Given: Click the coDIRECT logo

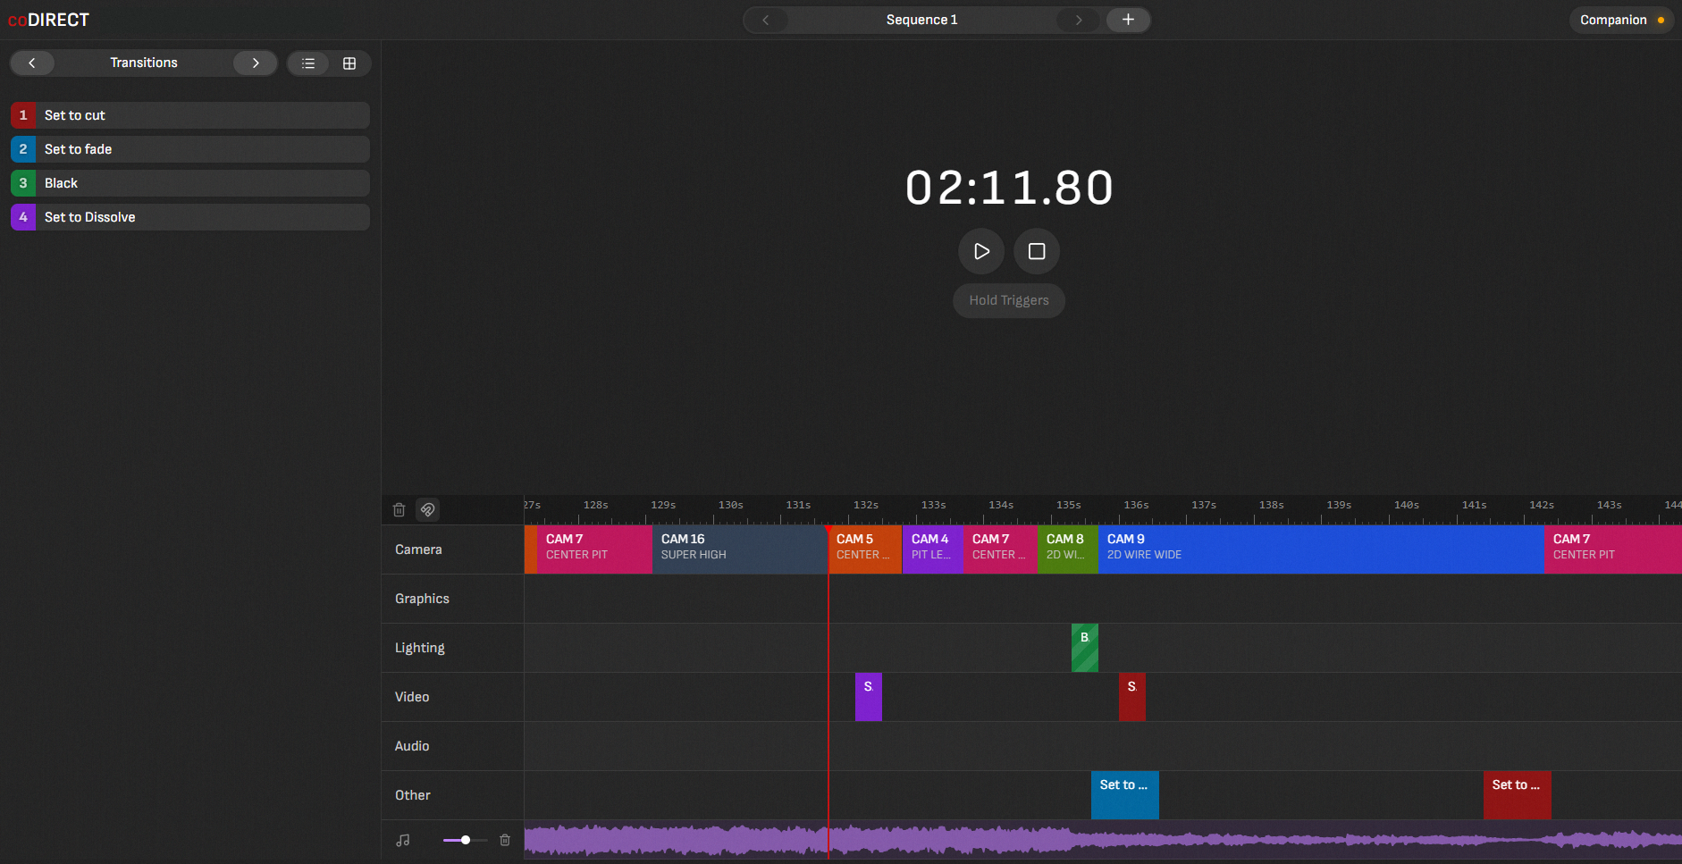Looking at the screenshot, I should pyautogui.click(x=48, y=20).
